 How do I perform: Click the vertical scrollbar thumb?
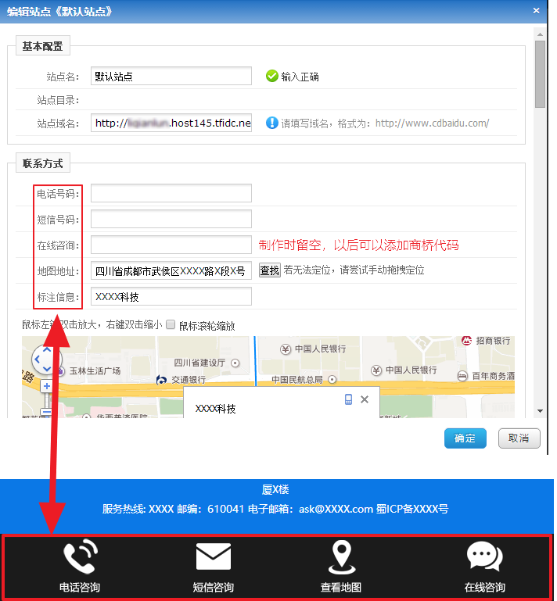click(x=540, y=74)
